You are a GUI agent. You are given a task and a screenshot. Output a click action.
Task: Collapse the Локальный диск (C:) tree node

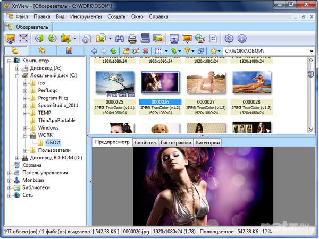pyautogui.click(x=18, y=76)
